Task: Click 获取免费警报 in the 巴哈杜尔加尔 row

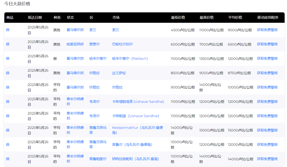Action: [x=267, y=44]
